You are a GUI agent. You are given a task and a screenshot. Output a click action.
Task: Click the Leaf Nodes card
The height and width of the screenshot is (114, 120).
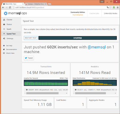click(70, 103)
